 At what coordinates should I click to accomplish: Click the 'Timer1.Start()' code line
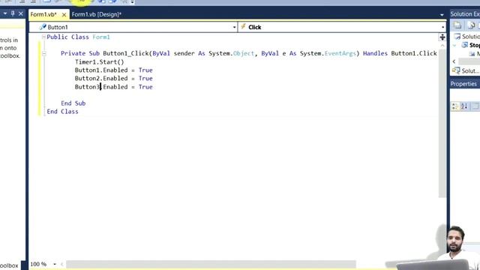[x=100, y=61]
